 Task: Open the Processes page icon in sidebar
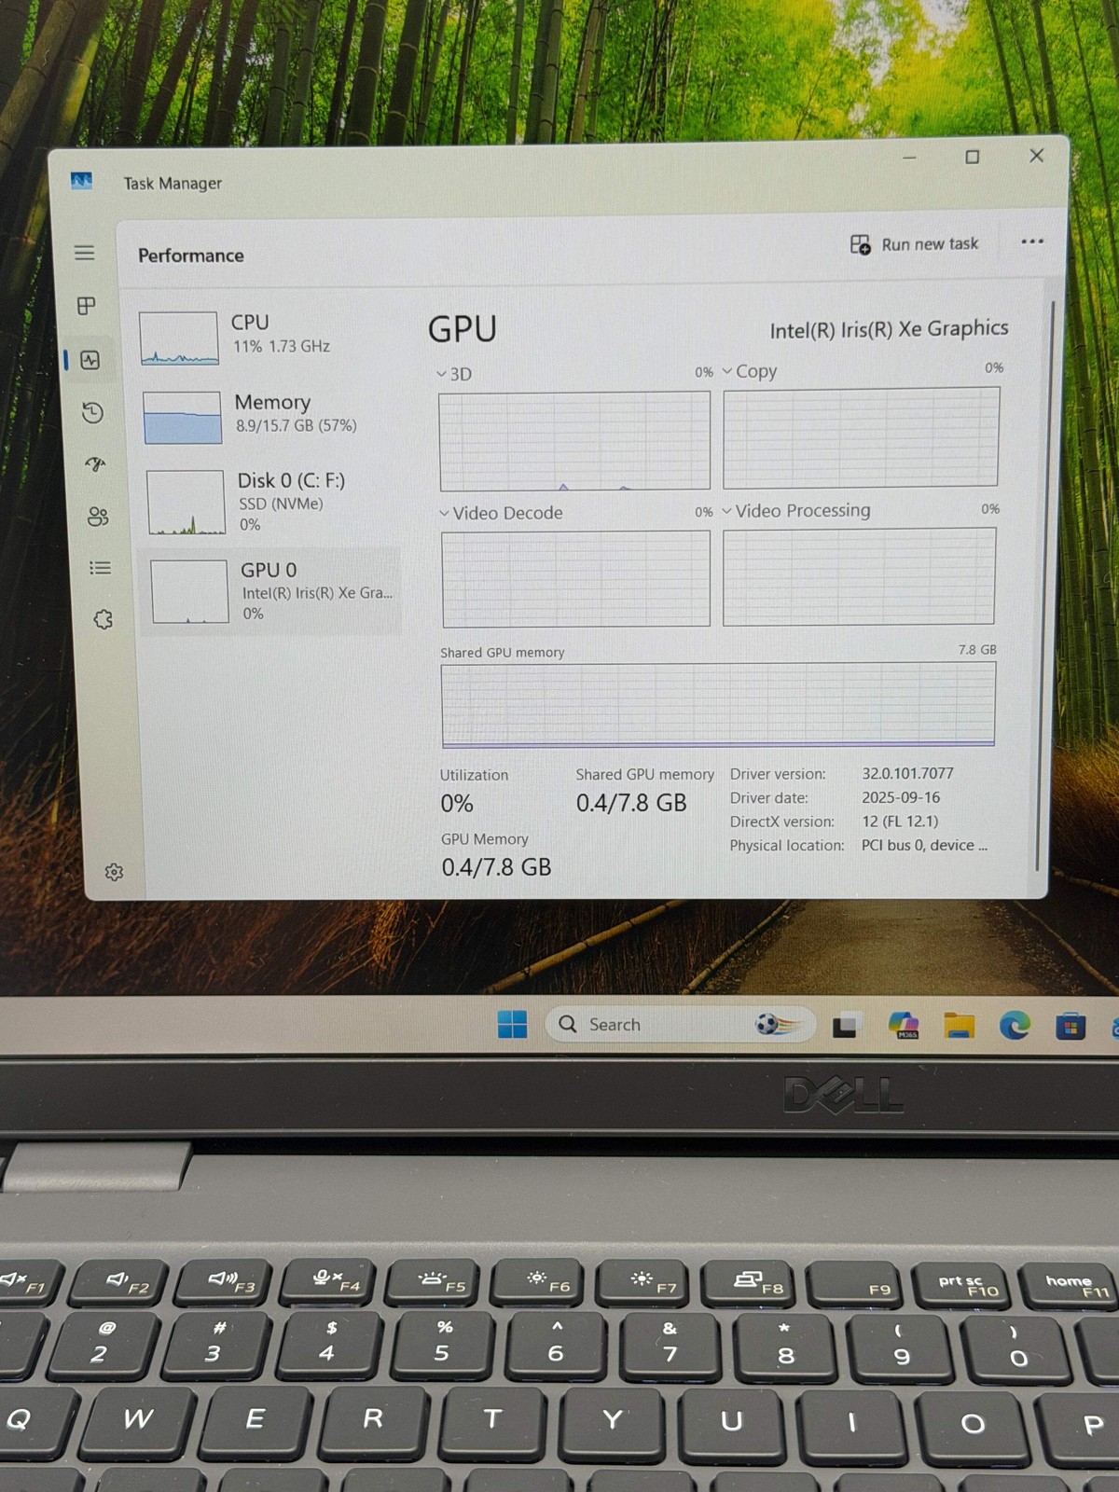click(x=87, y=306)
